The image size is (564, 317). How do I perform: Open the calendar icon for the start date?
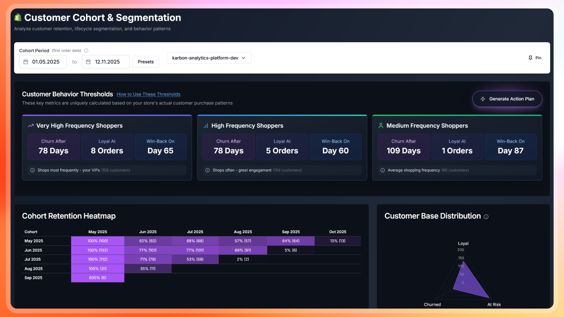[x=26, y=61]
